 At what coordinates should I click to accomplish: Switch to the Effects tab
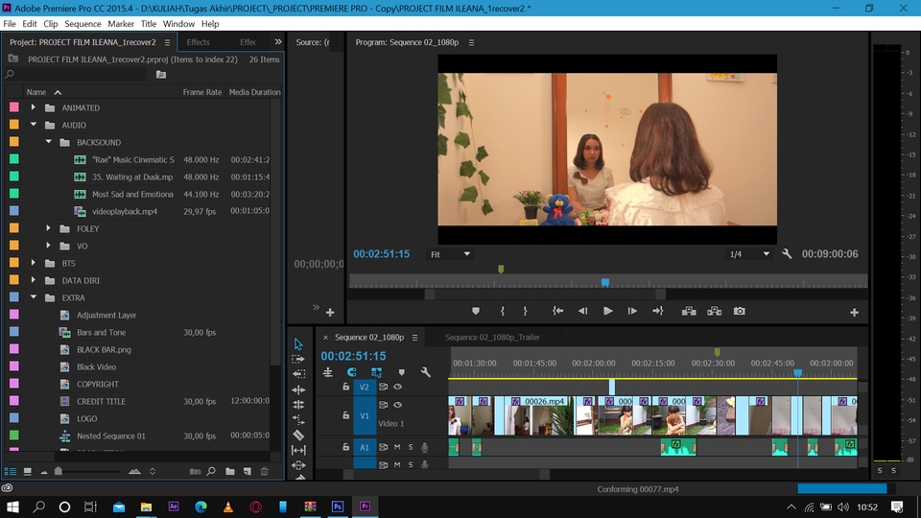coord(198,41)
